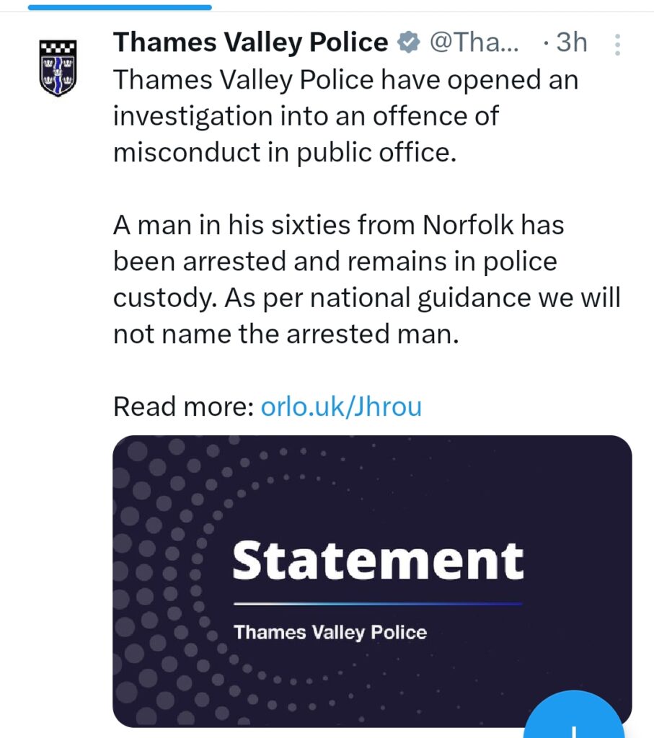
Task: Tap the large "Statement" heading in card
Action: pos(378,561)
